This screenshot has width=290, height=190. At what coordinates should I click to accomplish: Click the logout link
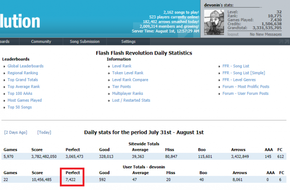(x=233, y=34)
